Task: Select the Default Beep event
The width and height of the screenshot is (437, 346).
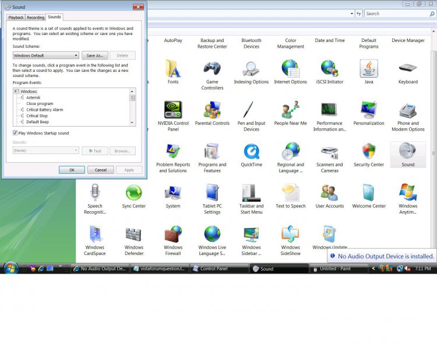Action: (37, 122)
